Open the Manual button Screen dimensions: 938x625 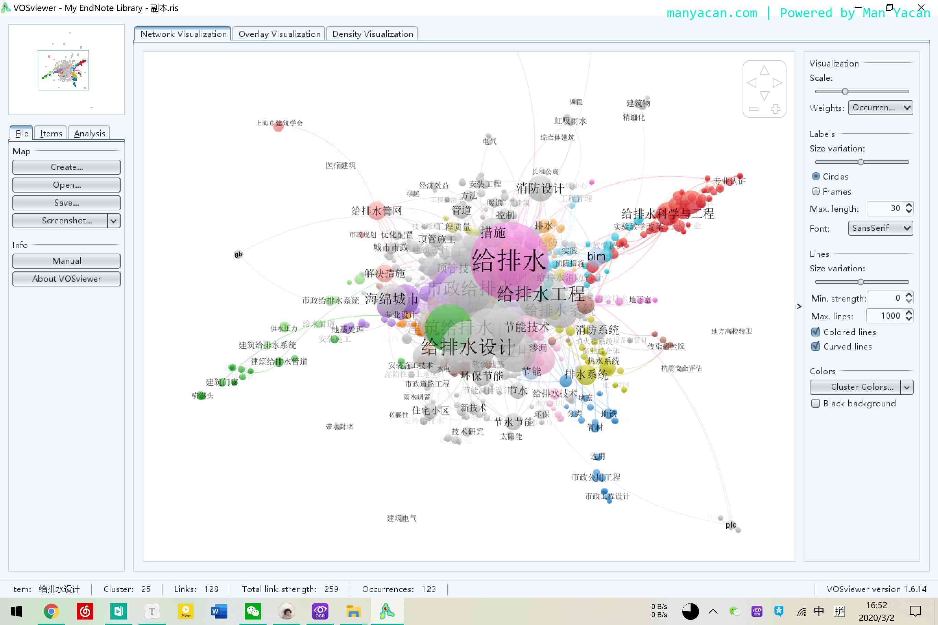[x=67, y=261]
